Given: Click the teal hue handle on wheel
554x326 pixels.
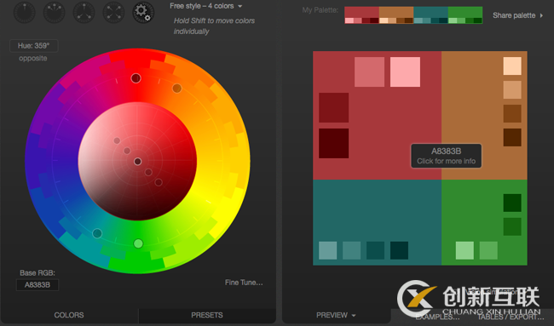Looking at the screenshot, I should (x=97, y=233).
